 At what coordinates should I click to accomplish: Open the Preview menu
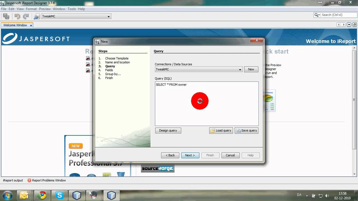coord(45,9)
